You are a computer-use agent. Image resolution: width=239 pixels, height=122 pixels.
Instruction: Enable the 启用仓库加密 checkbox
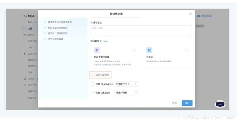(92, 75)
